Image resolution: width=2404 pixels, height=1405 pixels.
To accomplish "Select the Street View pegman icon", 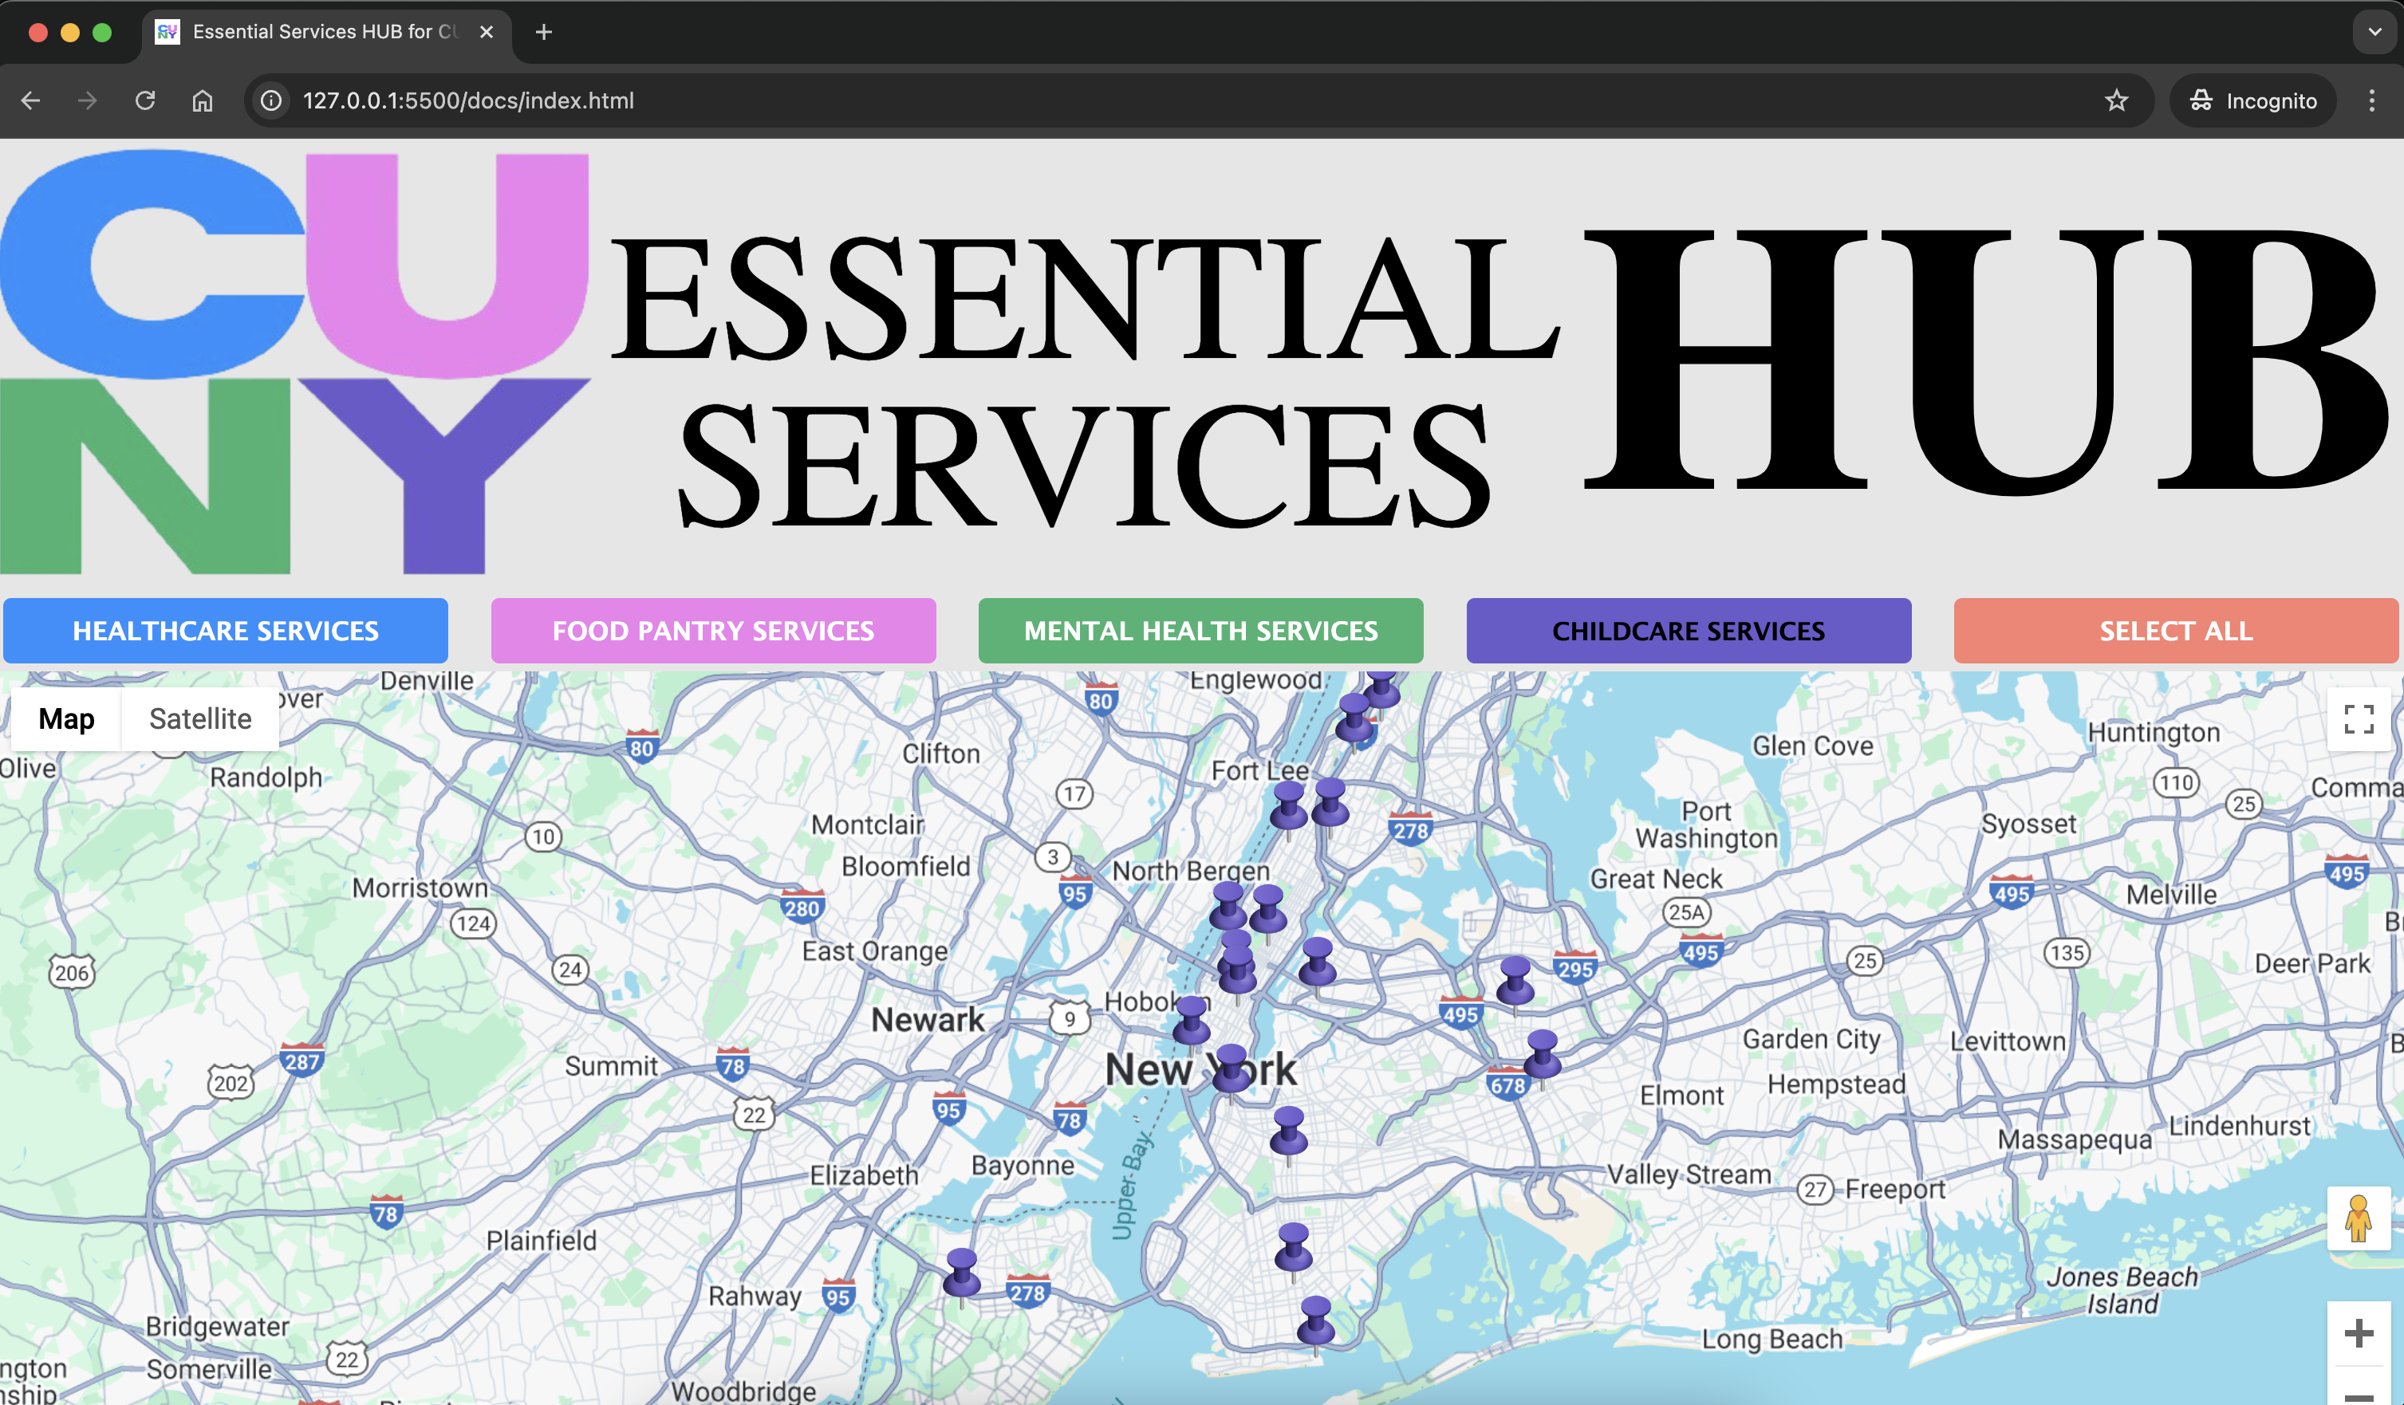I will tap(2359, 1219).
